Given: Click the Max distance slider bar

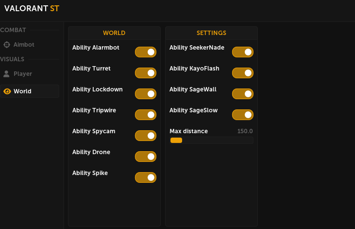Looking at the screenshot, I should click(211, 141).
